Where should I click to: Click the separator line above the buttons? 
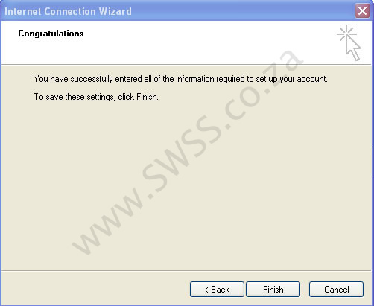pos(187,270)
